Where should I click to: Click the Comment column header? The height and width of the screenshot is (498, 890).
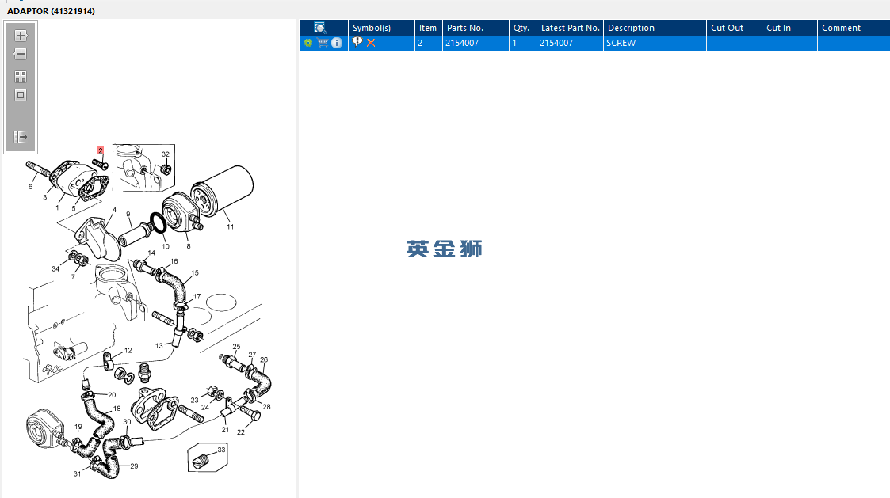click(854, 28)
